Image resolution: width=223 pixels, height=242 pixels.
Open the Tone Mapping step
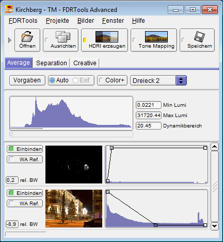(154, 40)
